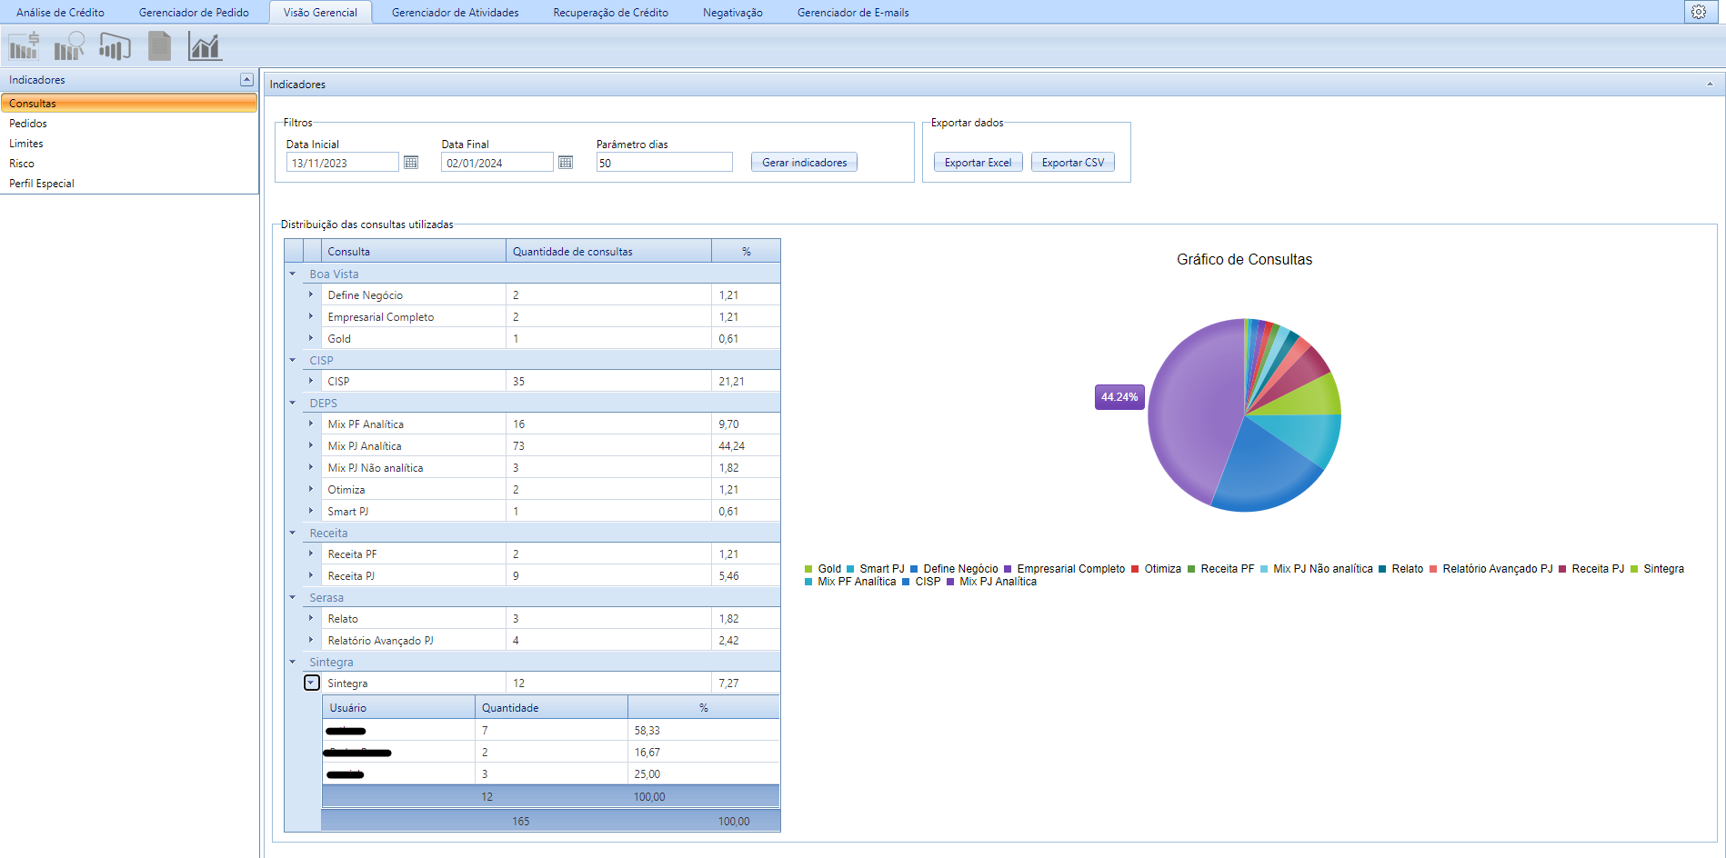The width and height of the screenshot is (1726, 858).
Task: Expand the Define Negócio row
Action: point(312,294)
